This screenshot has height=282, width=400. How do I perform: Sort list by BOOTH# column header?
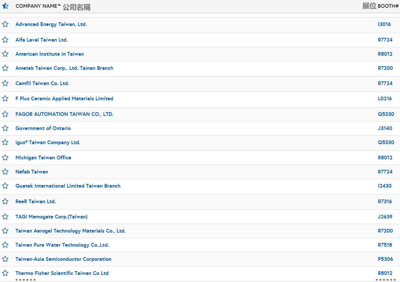point(388,6)
